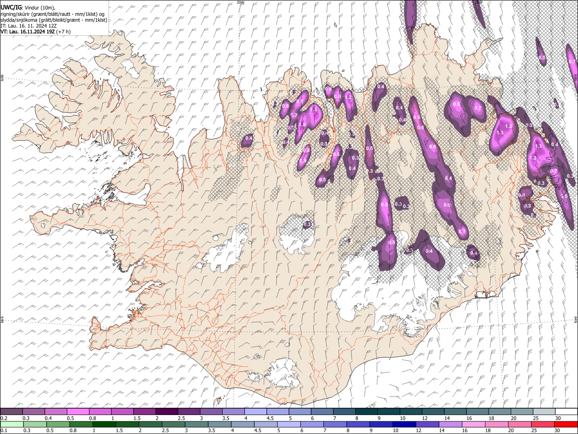Image resolution: width=578 pixels, height=434 pixels.
Task: Click upper legend swatch between 0.4 and 0.5
Action: click(x=56, y=411)
